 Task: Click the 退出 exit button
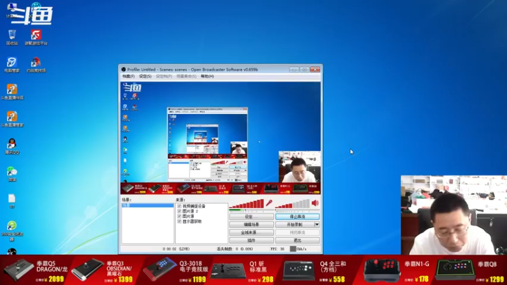[297, 241]
